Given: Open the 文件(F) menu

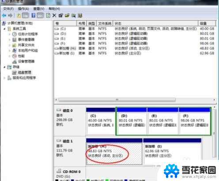Looking at the screenshot, I should (8, 9).
